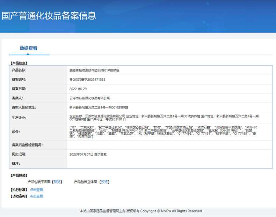Open 点击查看 link beside 功效宣称
This screenshot has width=276, height=217.
[36, 196]
